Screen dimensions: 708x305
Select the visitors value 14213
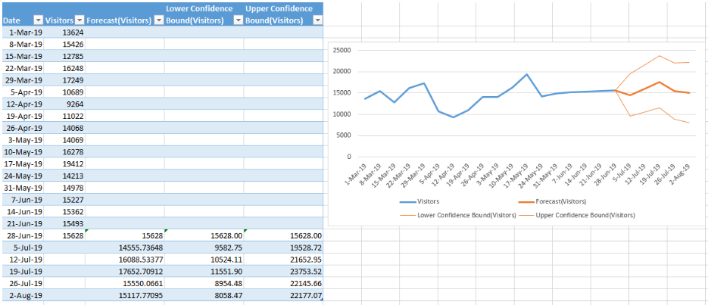[64, 176]
